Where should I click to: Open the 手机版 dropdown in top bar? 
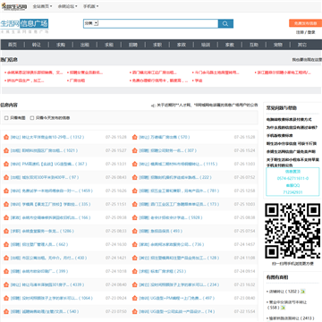point(90,6)
